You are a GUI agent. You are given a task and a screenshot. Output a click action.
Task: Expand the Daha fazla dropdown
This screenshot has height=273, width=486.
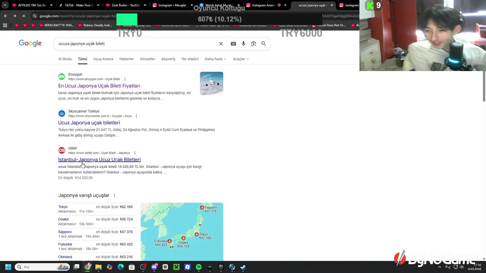click(x=215, y=59)
